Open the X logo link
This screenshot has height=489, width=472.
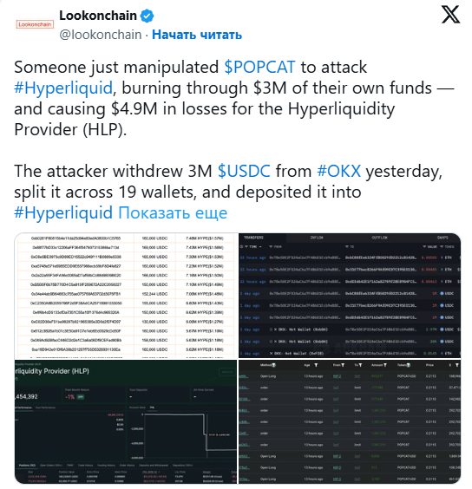[x=450, y=15]
